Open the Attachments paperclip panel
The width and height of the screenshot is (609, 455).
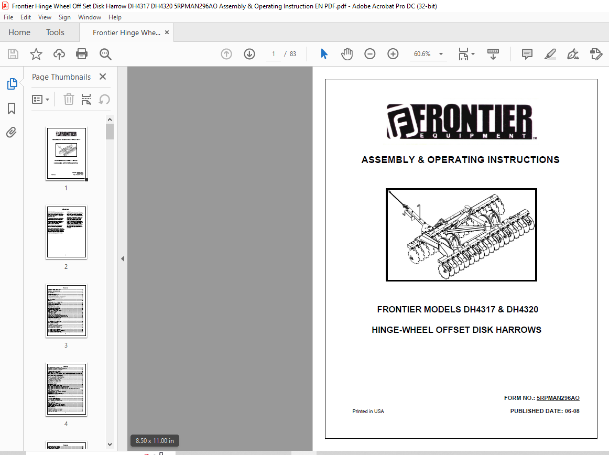click(11, 133)
